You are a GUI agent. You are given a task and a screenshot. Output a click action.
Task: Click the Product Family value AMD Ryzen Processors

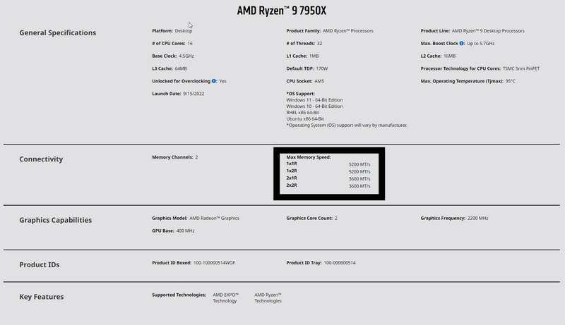click(x=348, y=31)
